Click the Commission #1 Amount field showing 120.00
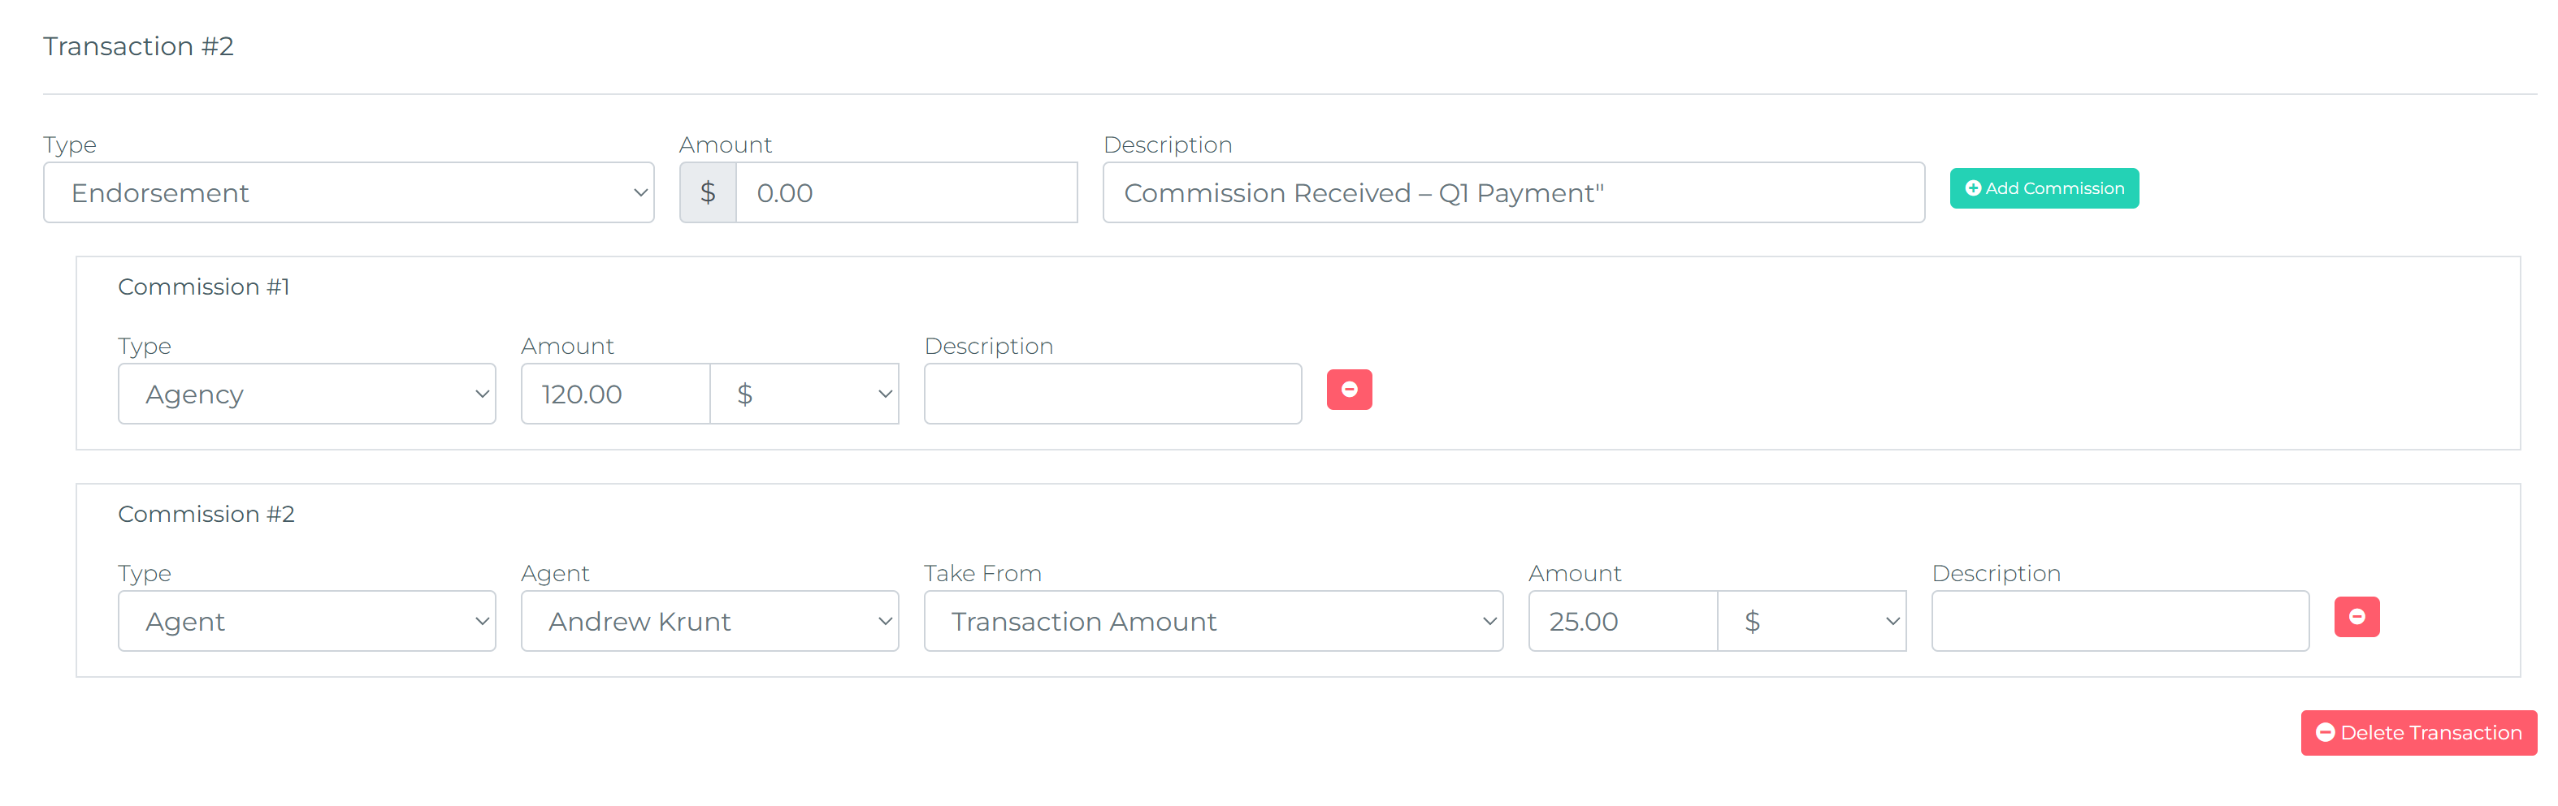This screenshot has width=2558, height=806. click(x=613, y=394)
